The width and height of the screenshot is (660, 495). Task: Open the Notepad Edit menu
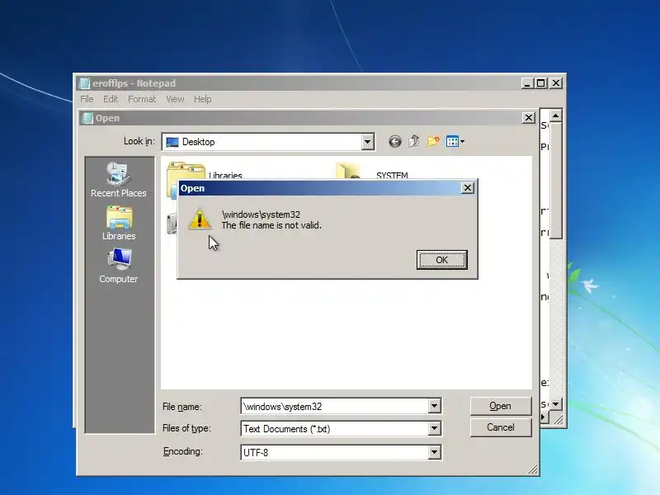(111, 99)
